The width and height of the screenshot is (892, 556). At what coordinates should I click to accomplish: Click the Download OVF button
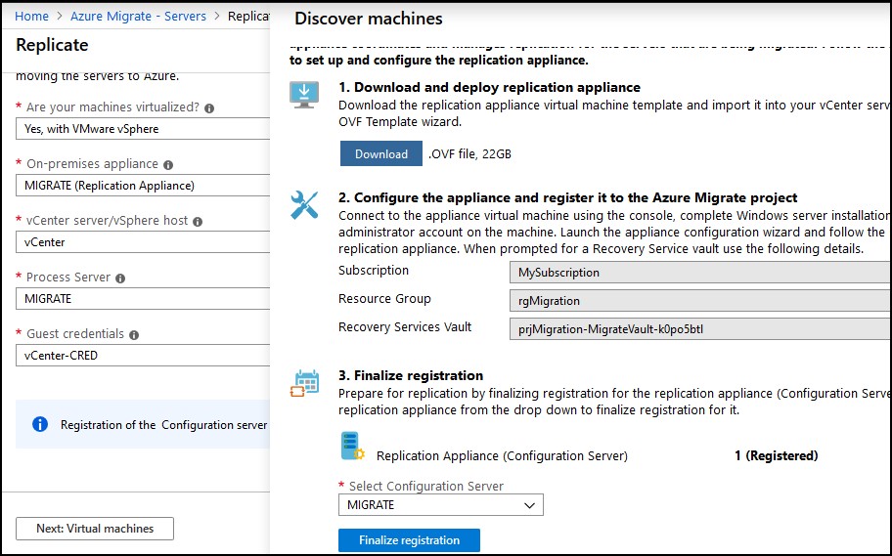click(381, 153)
